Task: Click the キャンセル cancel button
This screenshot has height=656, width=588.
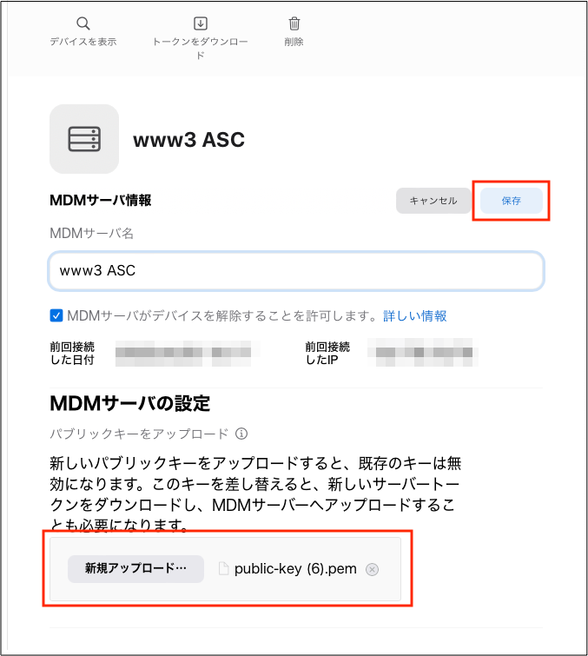Action: [x=433, y=201]
